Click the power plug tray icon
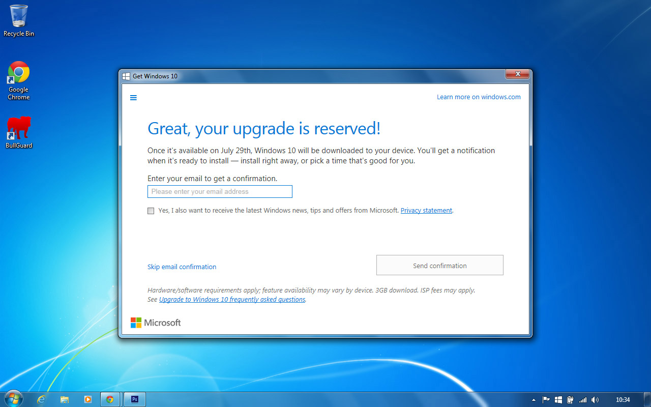The image size is (651, 407). coord(571,400)
